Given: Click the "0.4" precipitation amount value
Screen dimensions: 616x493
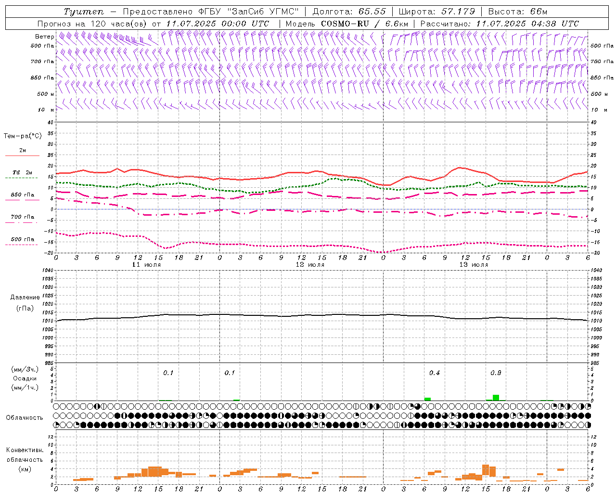Looking at the screenshot, I should coord(434,373).
